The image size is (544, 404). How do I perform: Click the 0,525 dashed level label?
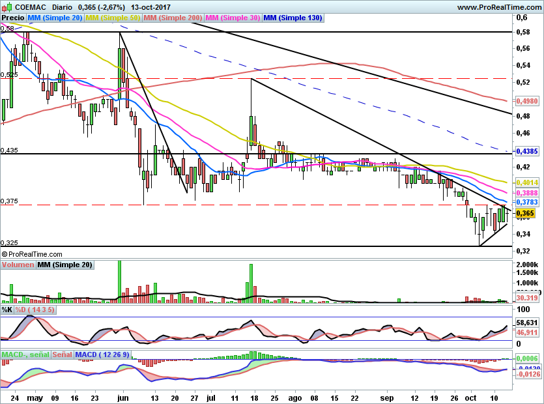[9, 75]
